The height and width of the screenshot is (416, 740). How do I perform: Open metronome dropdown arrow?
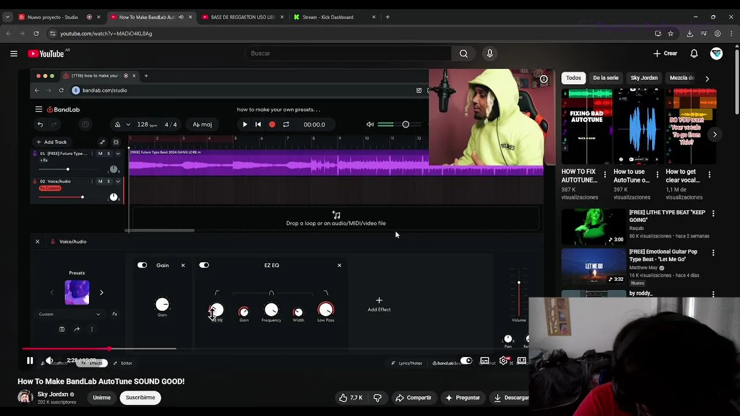click(x=128, y=124)
